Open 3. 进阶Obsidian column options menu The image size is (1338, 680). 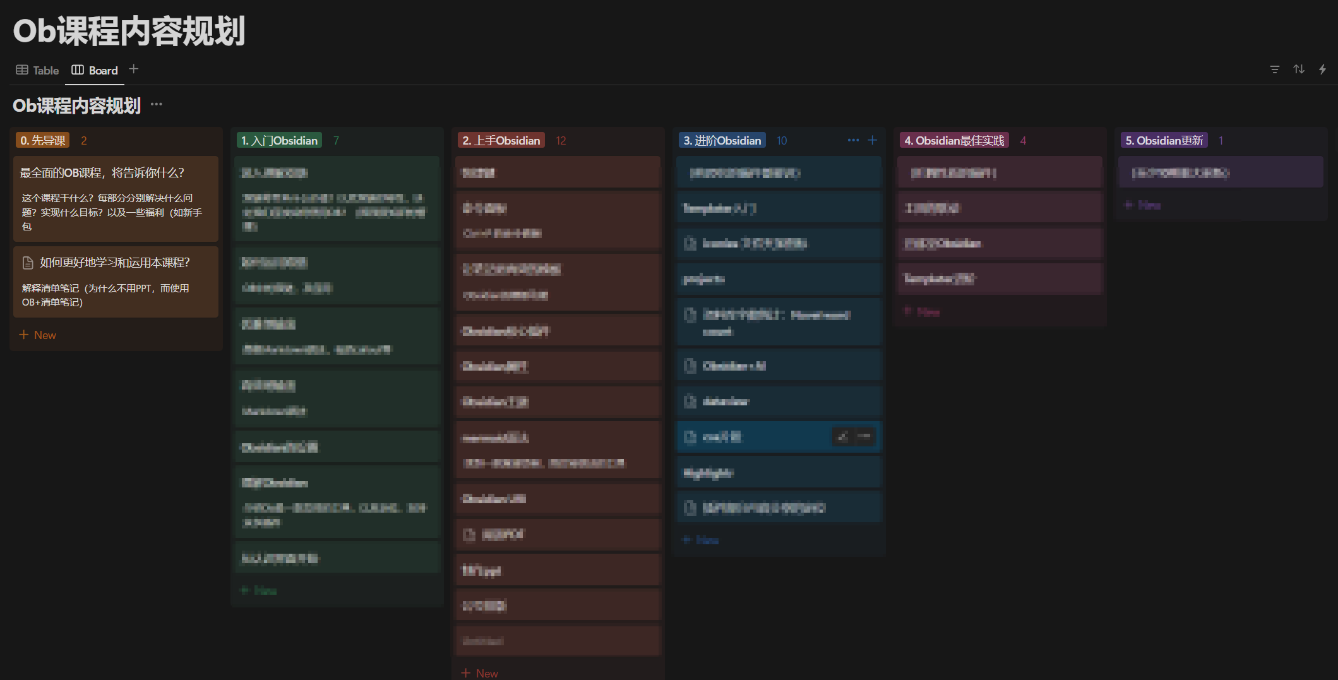coord(853,140)
